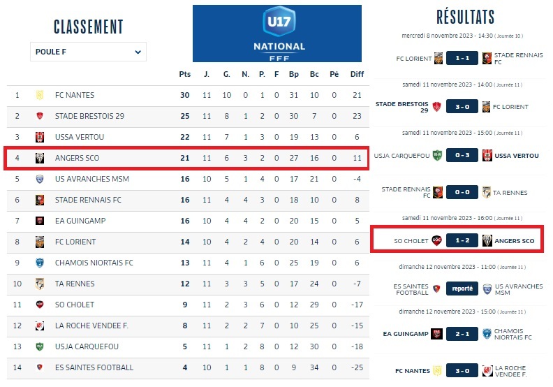Click the US Avranches MSM crest in standings
The image size is (553, 387).
coord(40,179)
